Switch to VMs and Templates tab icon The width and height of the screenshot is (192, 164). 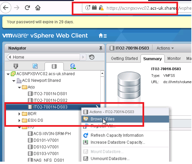pos(35,66)
